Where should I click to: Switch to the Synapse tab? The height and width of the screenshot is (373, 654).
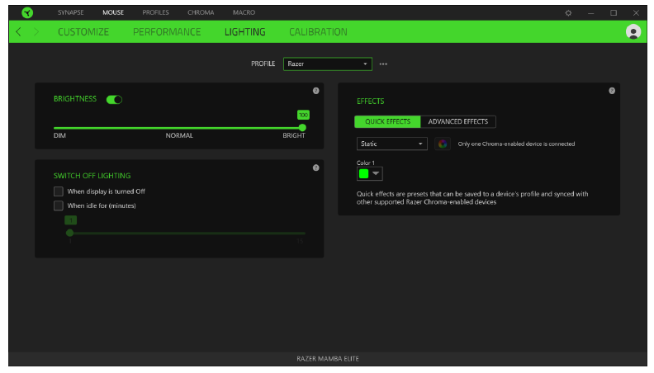70,12
